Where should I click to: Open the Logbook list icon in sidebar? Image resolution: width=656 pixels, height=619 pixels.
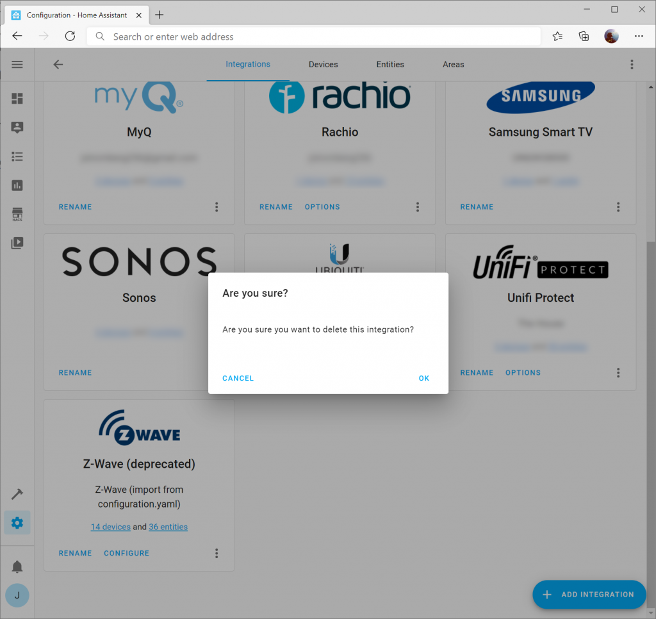17,156
